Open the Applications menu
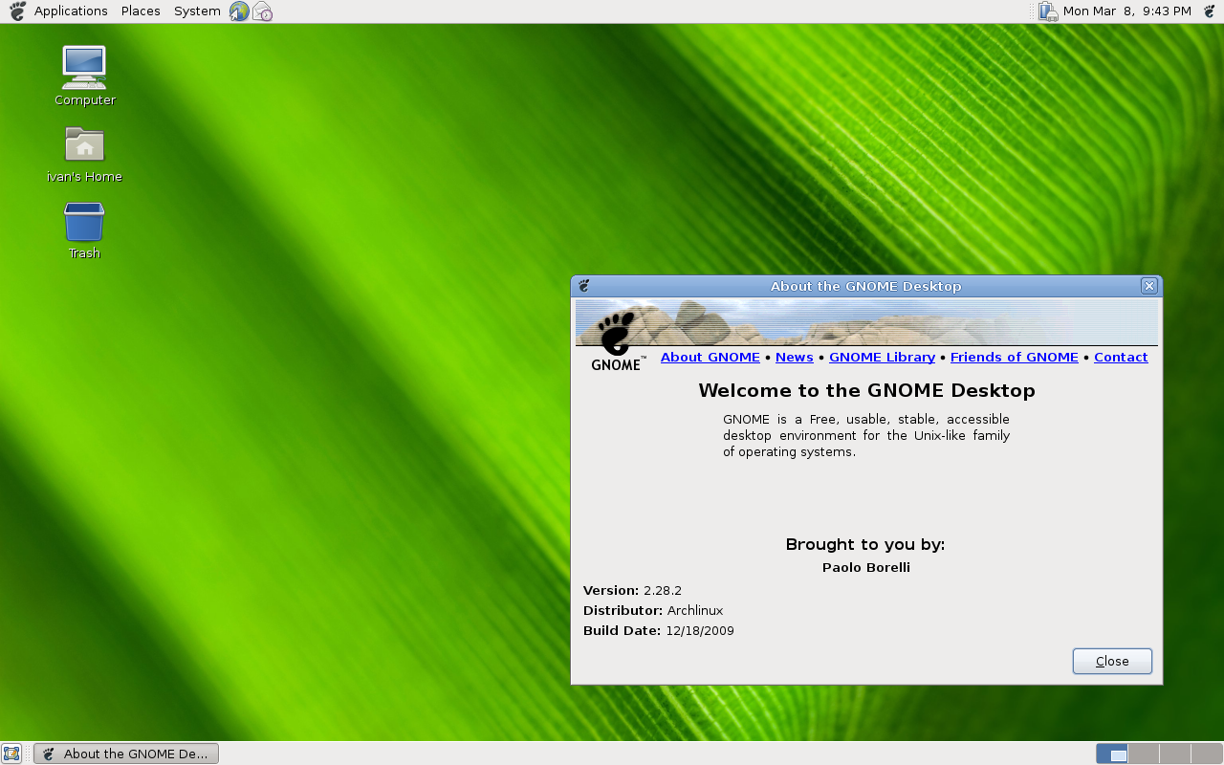 (x=71, y=11)
